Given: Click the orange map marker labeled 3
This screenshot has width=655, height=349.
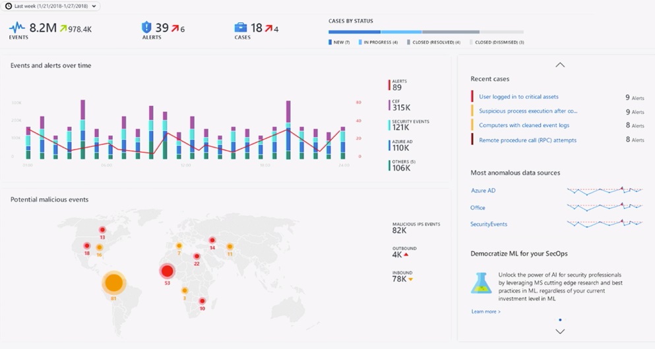Looking at the screenshot, I should tap(184, 290).
